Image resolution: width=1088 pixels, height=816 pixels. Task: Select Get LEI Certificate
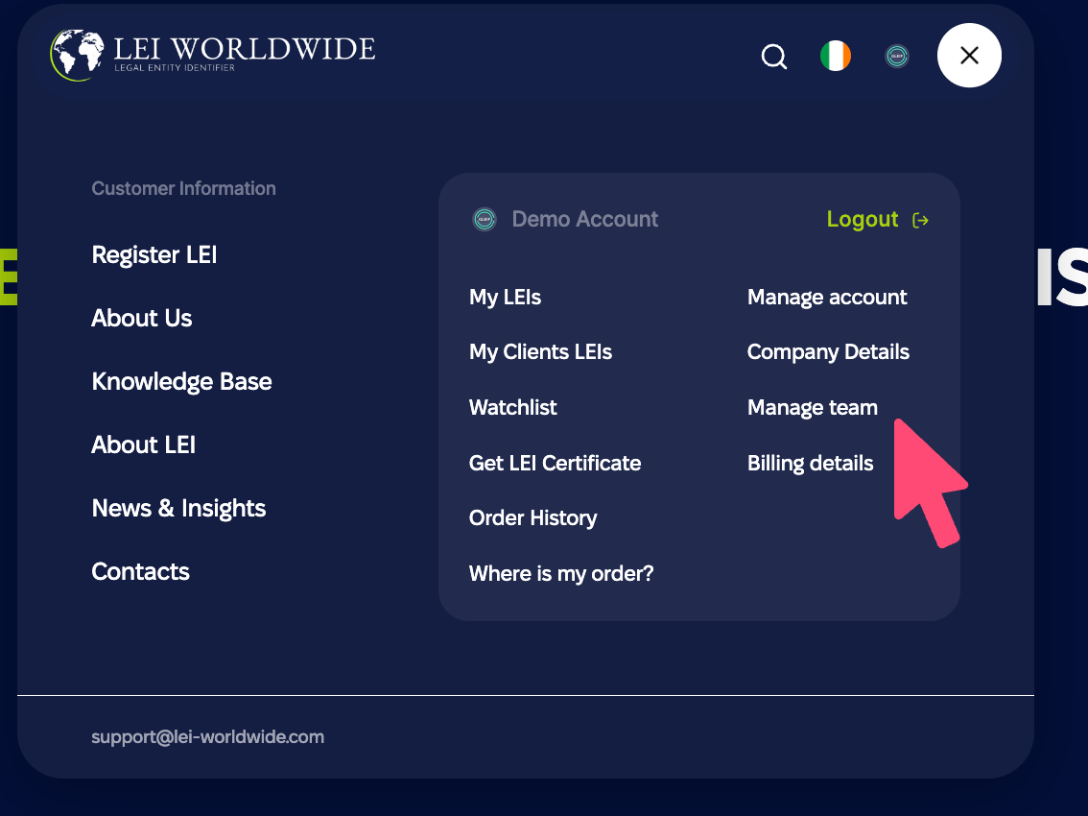pos(556,464)
